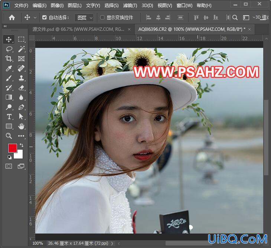The width and height of the screenshot is (271, 248).
Task: Select the Horizontal Type tool
Action: tap(9, 117)
